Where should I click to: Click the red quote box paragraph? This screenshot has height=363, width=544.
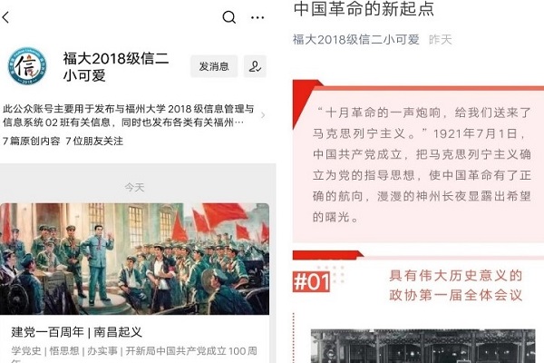click(x=422, y=164)
